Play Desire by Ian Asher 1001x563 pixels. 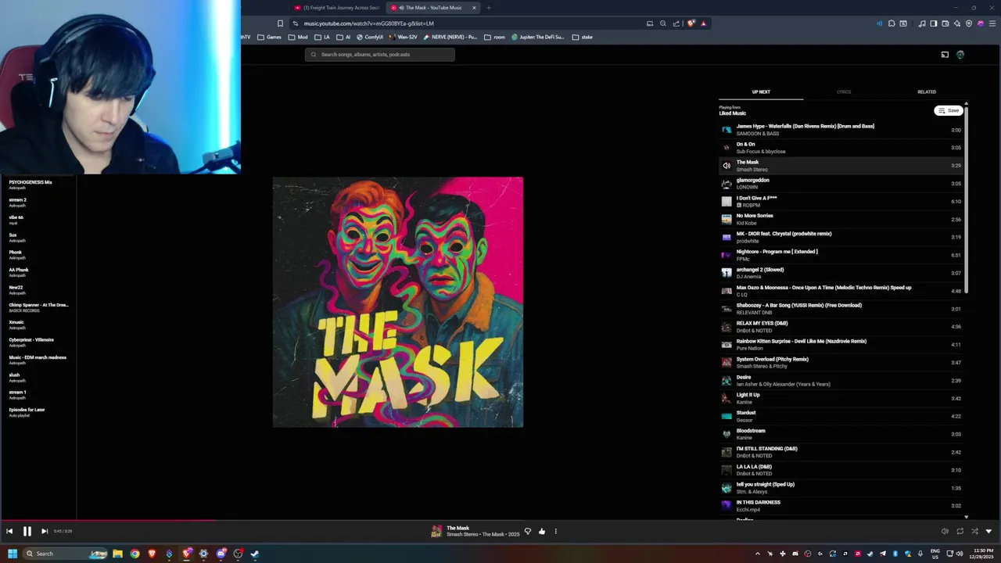[841, 381]
